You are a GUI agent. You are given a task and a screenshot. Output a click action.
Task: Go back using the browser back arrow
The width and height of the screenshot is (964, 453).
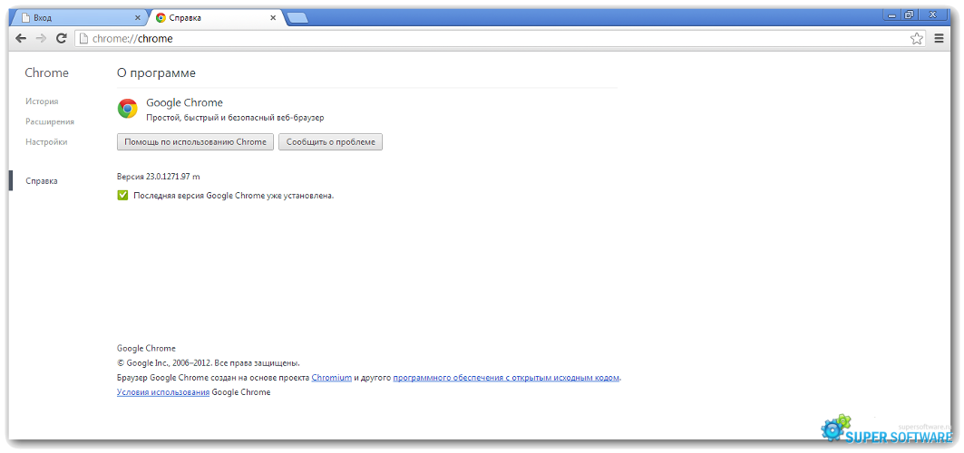point(21,38)
